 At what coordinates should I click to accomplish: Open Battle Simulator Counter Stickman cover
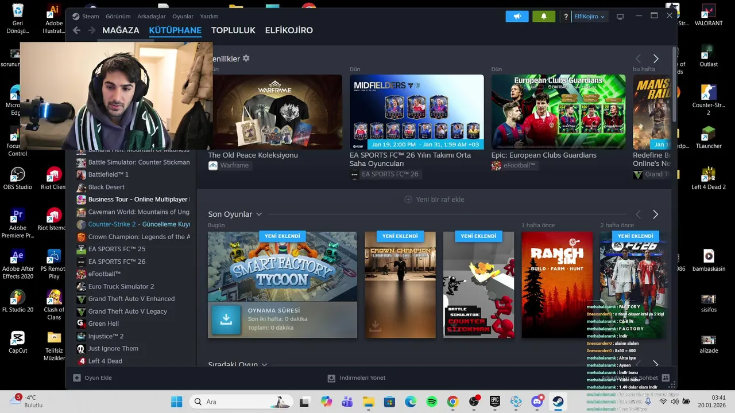point(478,285)
